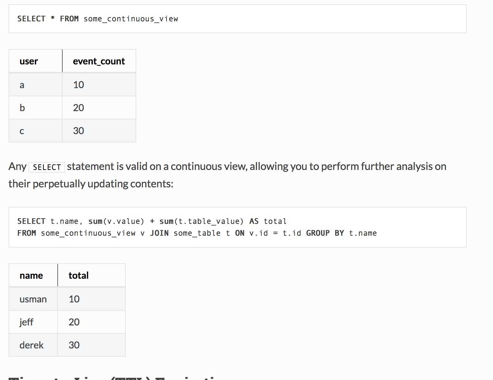
Task: Click the event_count cell showing 30
Action: tap(99, 131)
